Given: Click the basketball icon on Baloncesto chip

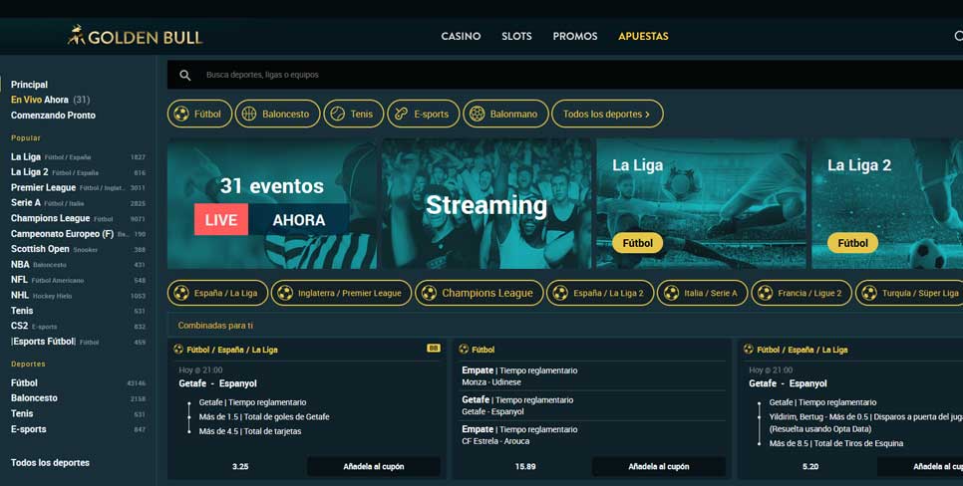Looking at the screenshot, I should pos(249,114).
